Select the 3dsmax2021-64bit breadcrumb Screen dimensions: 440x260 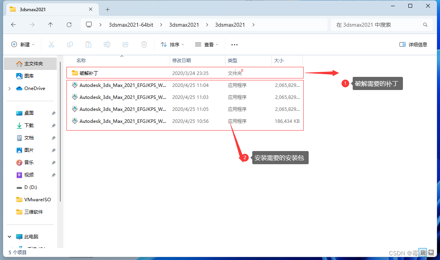tap(131, 25)
